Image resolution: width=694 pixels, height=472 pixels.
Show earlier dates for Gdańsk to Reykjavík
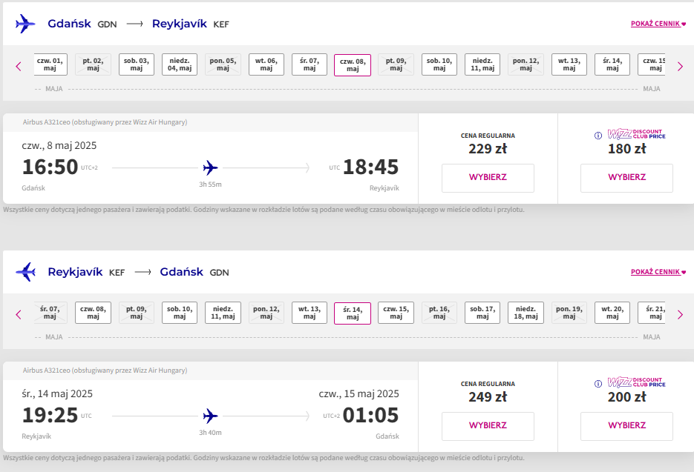pos(19,67)
